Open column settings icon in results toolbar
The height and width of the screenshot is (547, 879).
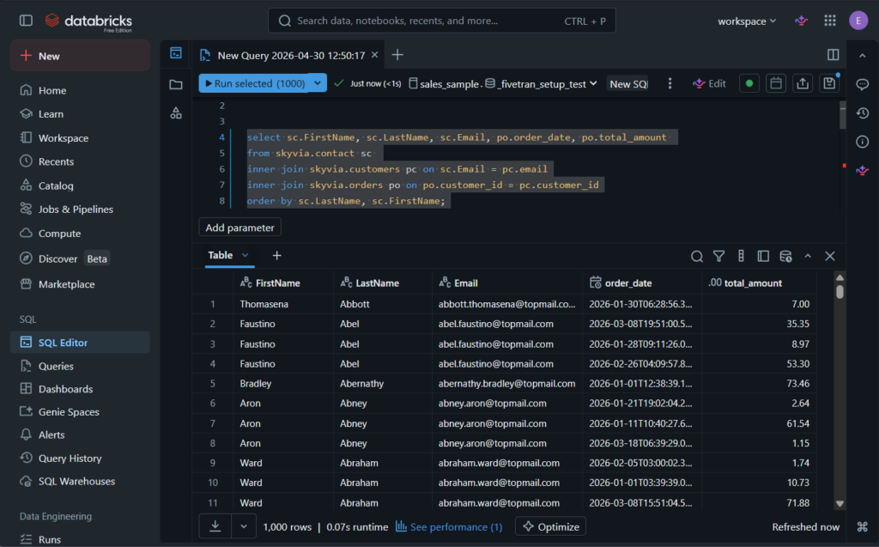[x=741, y=257]
